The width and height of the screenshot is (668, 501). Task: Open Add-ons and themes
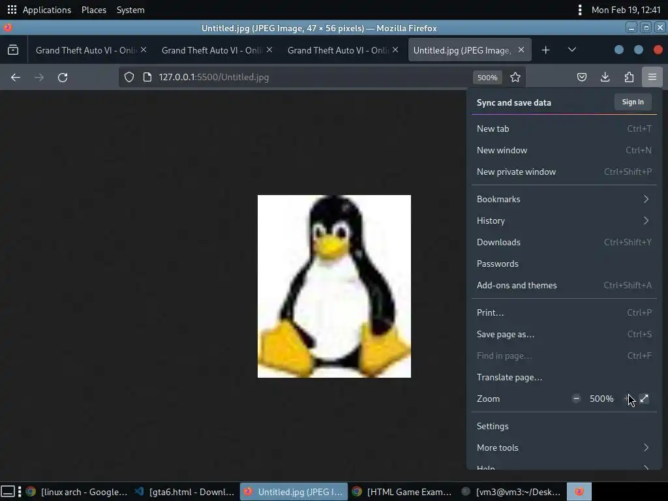pos(564,286)
